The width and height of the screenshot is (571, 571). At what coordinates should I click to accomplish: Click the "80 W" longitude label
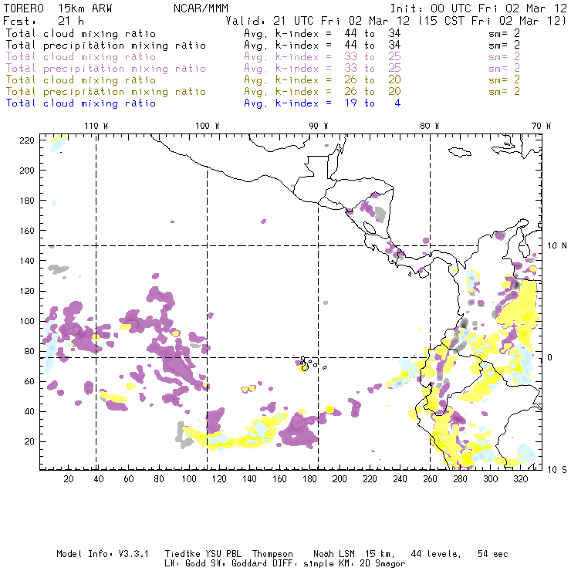point(430,126)
